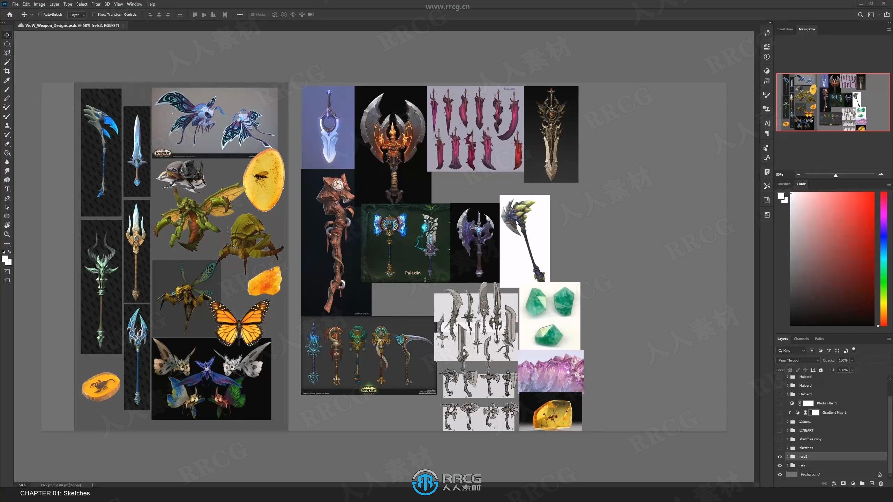893x502 pixels.
Task: Open the layer styles fx button
Action: click(834, 484)
